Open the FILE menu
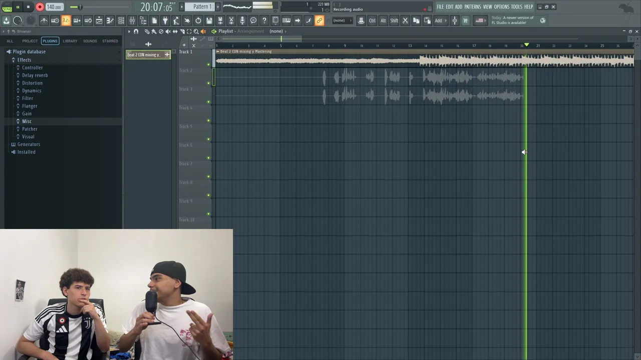Viewport: 641px width, 360px height. (x=440, y=6)
